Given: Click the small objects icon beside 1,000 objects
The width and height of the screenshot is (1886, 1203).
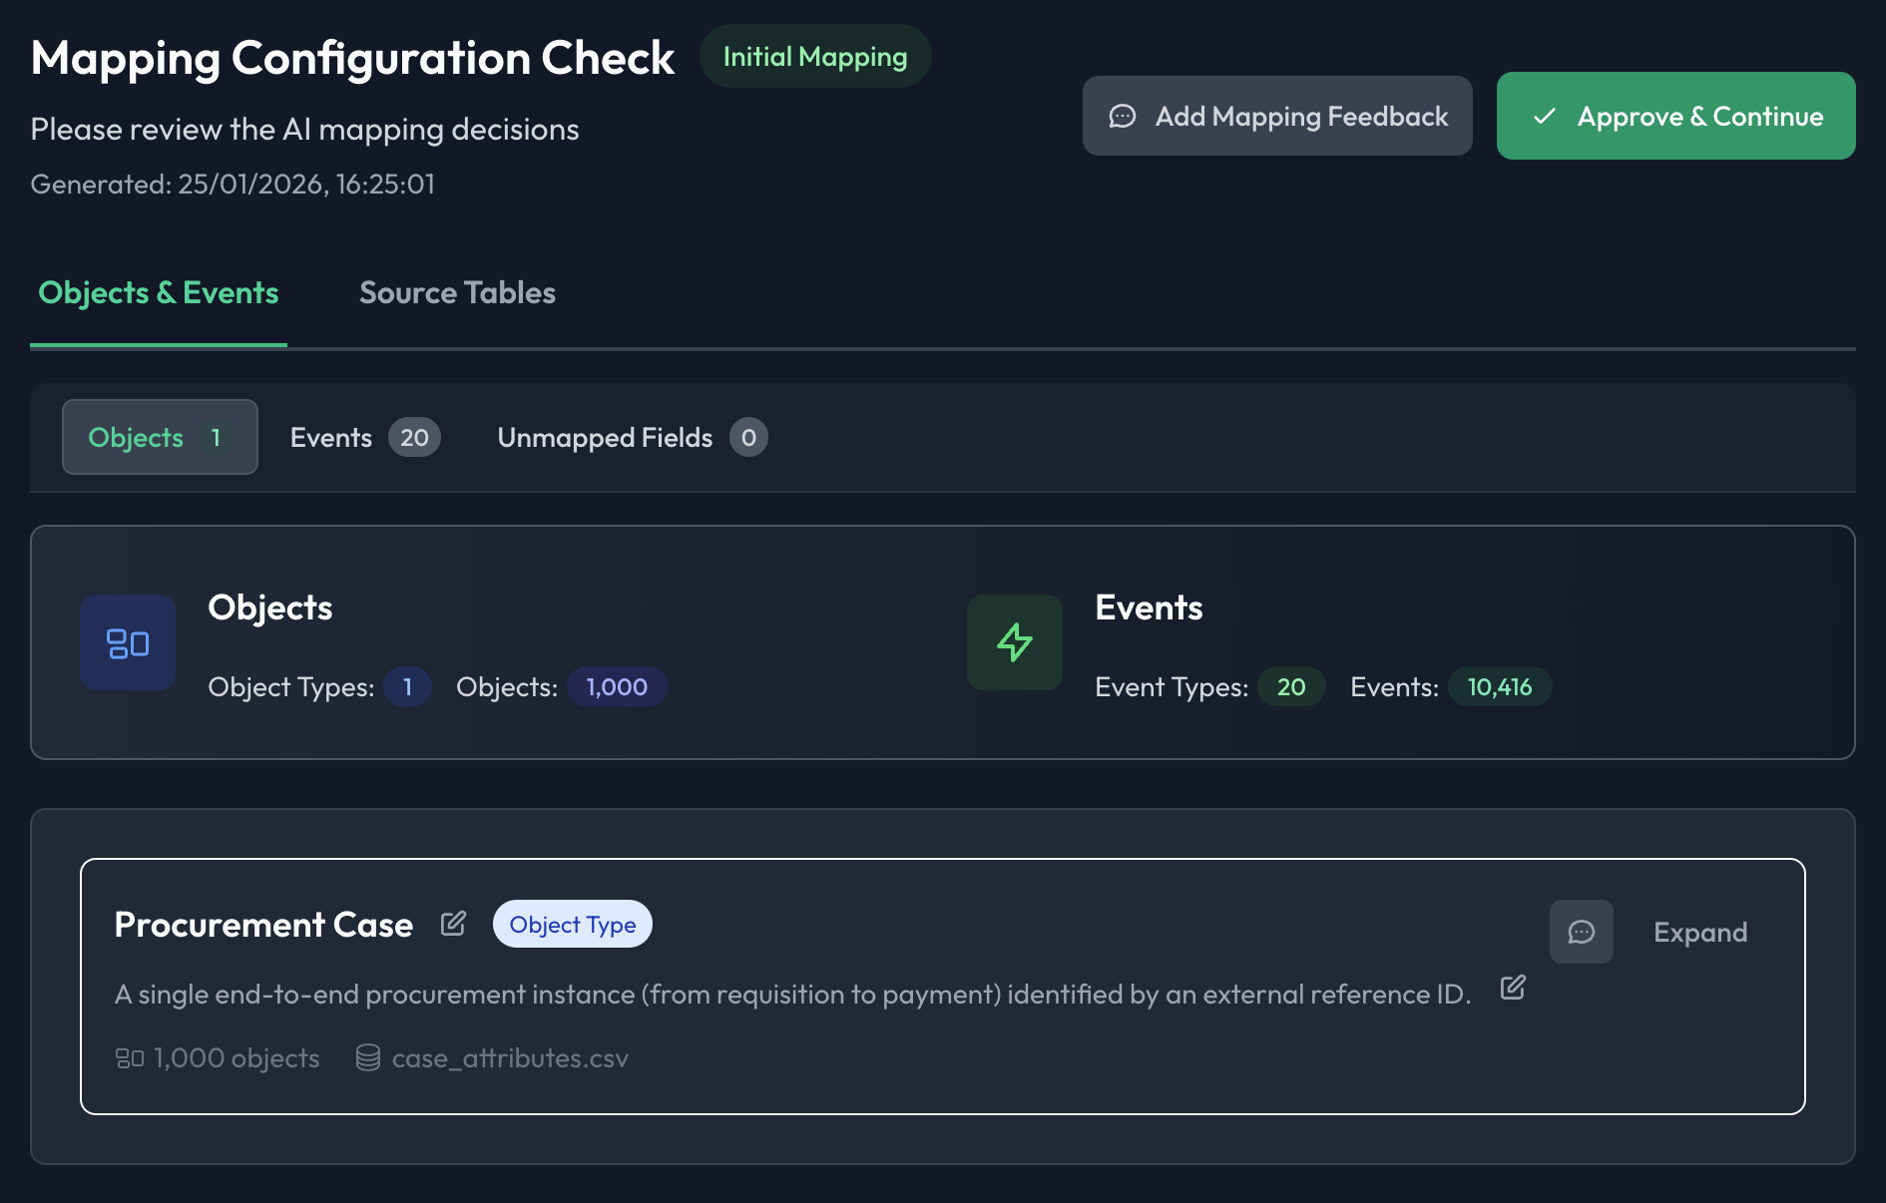Looking at the screenshot, I should (130, 1057).
